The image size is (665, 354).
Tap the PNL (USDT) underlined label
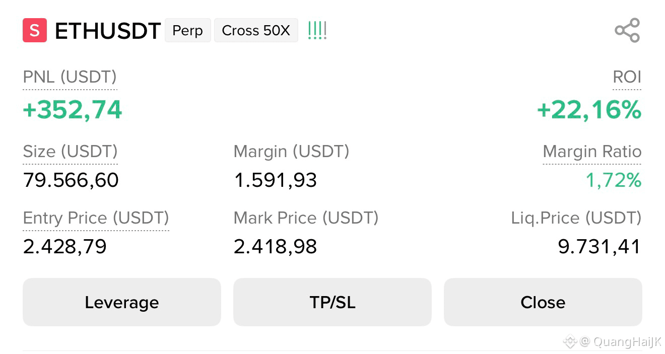coord(70,77)
